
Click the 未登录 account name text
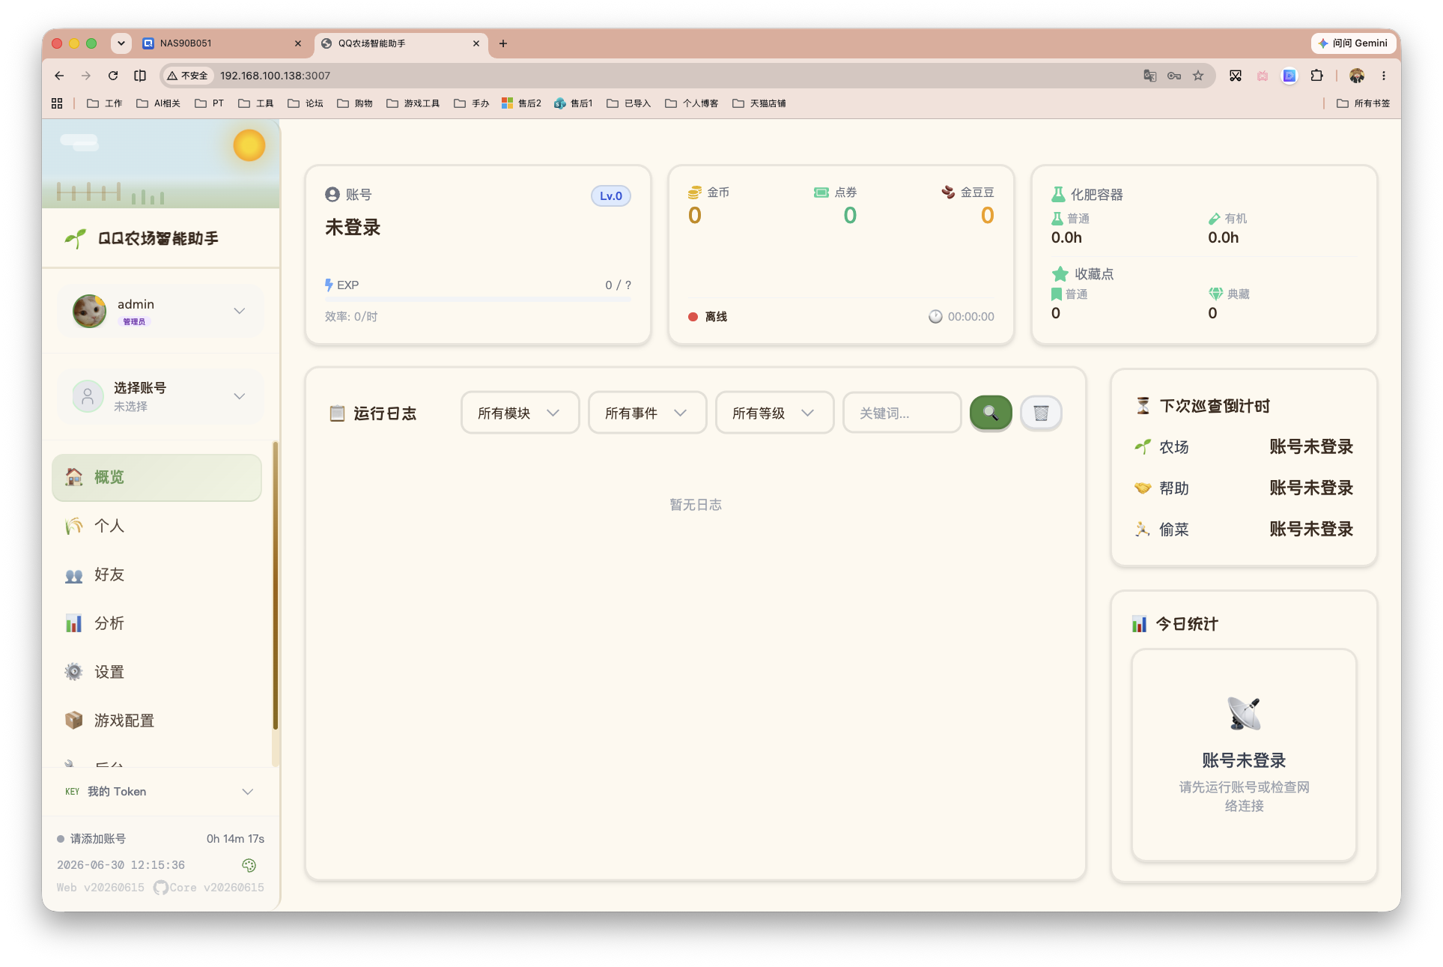click(x=353, y=228)
